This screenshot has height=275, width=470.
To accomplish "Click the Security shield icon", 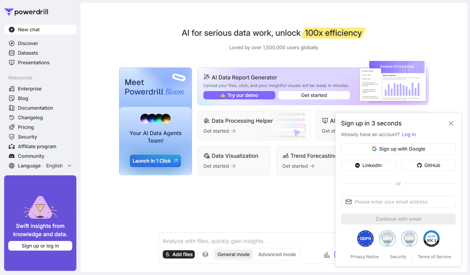I will (x=12, y=137).
